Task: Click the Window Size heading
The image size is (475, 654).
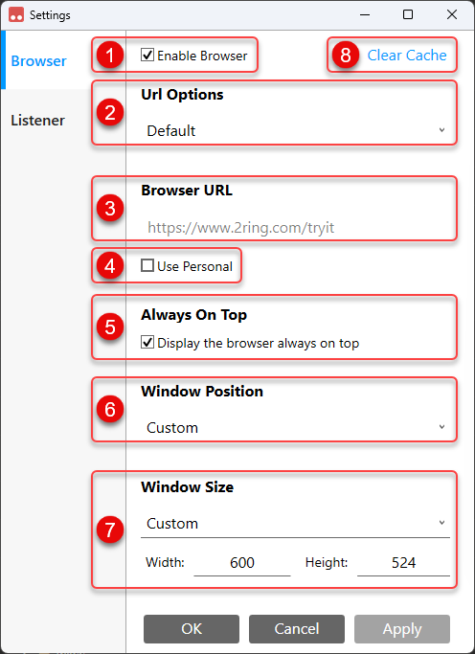Action: [188, 486]
